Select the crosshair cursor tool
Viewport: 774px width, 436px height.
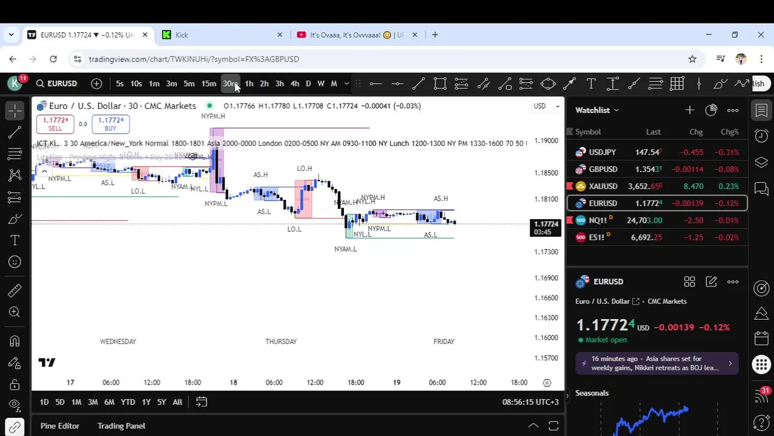(15, 110)
